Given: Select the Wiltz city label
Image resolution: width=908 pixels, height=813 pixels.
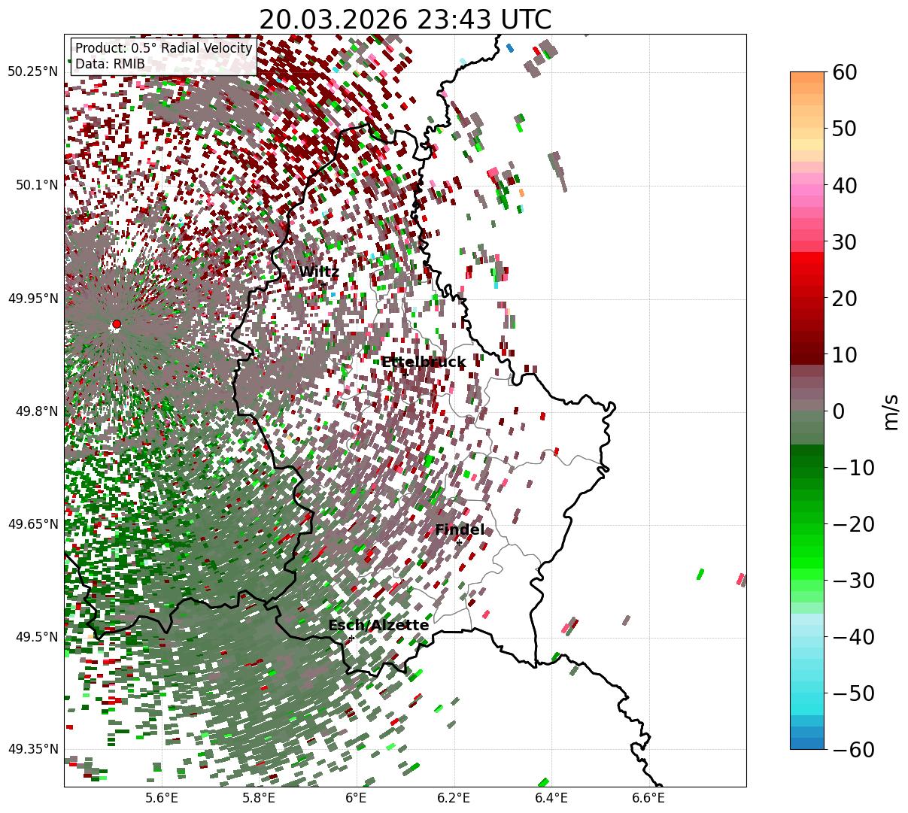Looking at the screenshot, I should tap(319, 272).
